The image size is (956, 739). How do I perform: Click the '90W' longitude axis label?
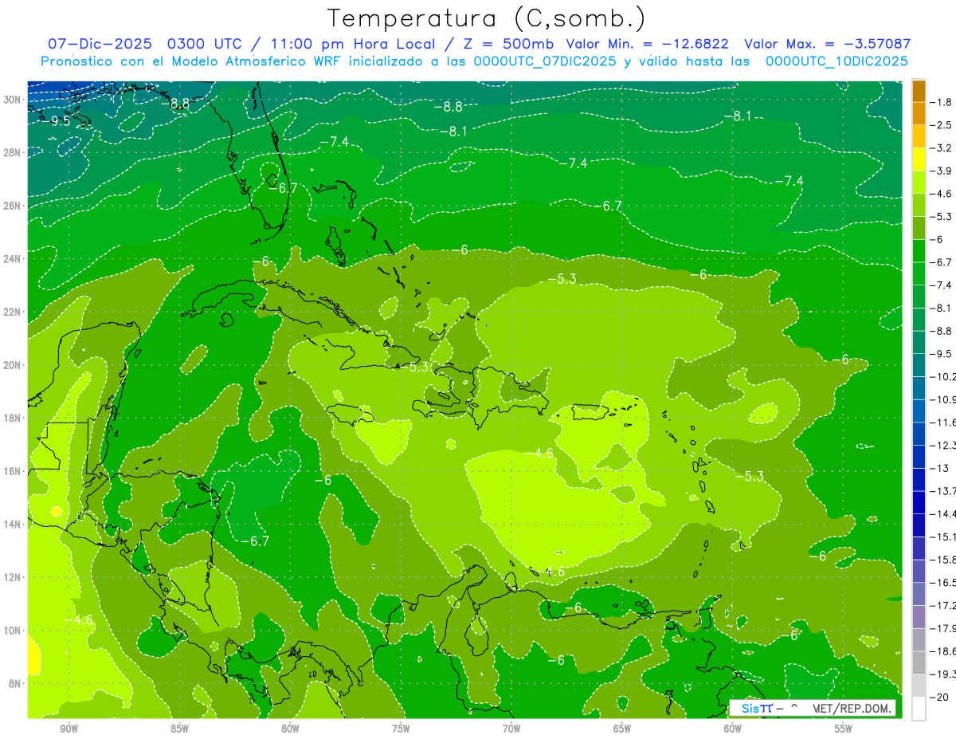click(x=69, y=729)
